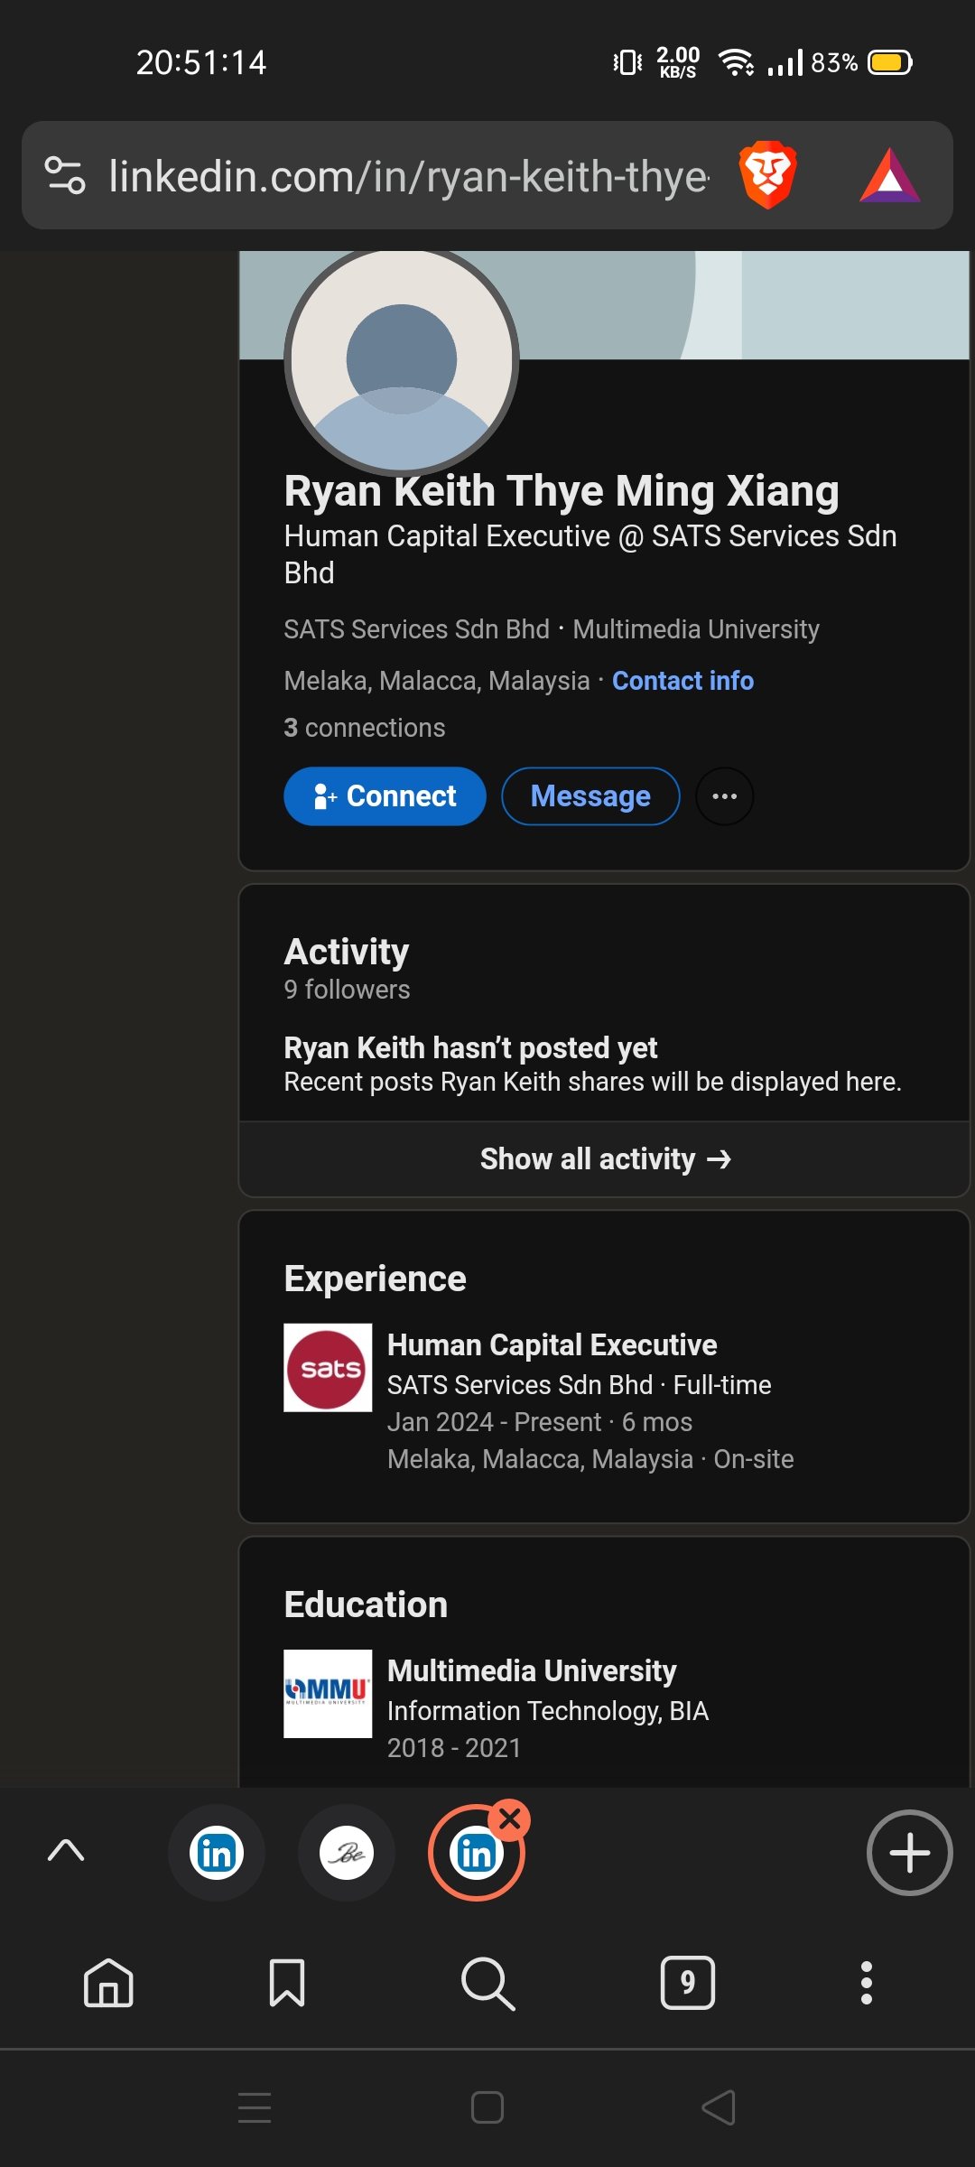Open SATS Services company logo
This screenshot has height=2167, width=975.
pos(328,1368)
